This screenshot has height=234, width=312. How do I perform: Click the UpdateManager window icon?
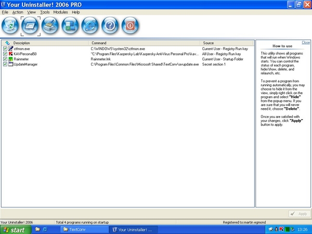[x=11, y=64]
